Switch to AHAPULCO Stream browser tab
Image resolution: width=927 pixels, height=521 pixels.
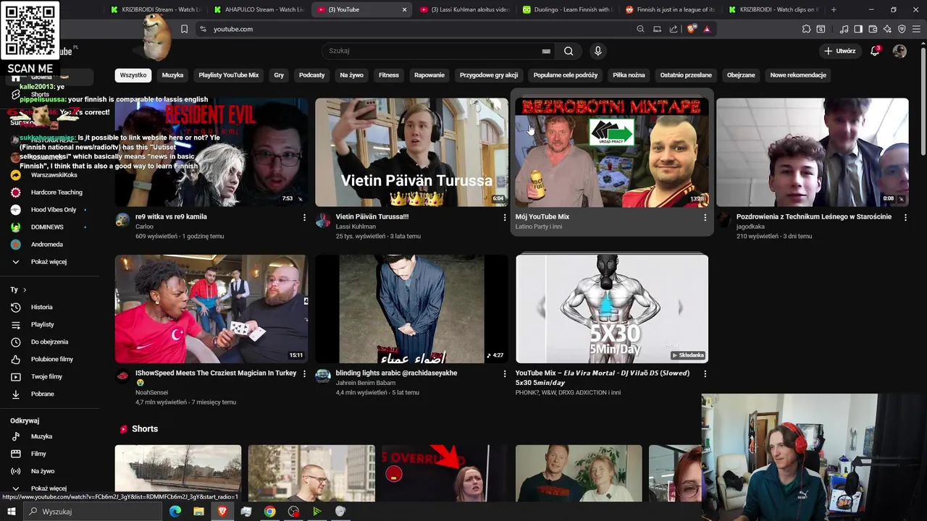coord(258,9)
